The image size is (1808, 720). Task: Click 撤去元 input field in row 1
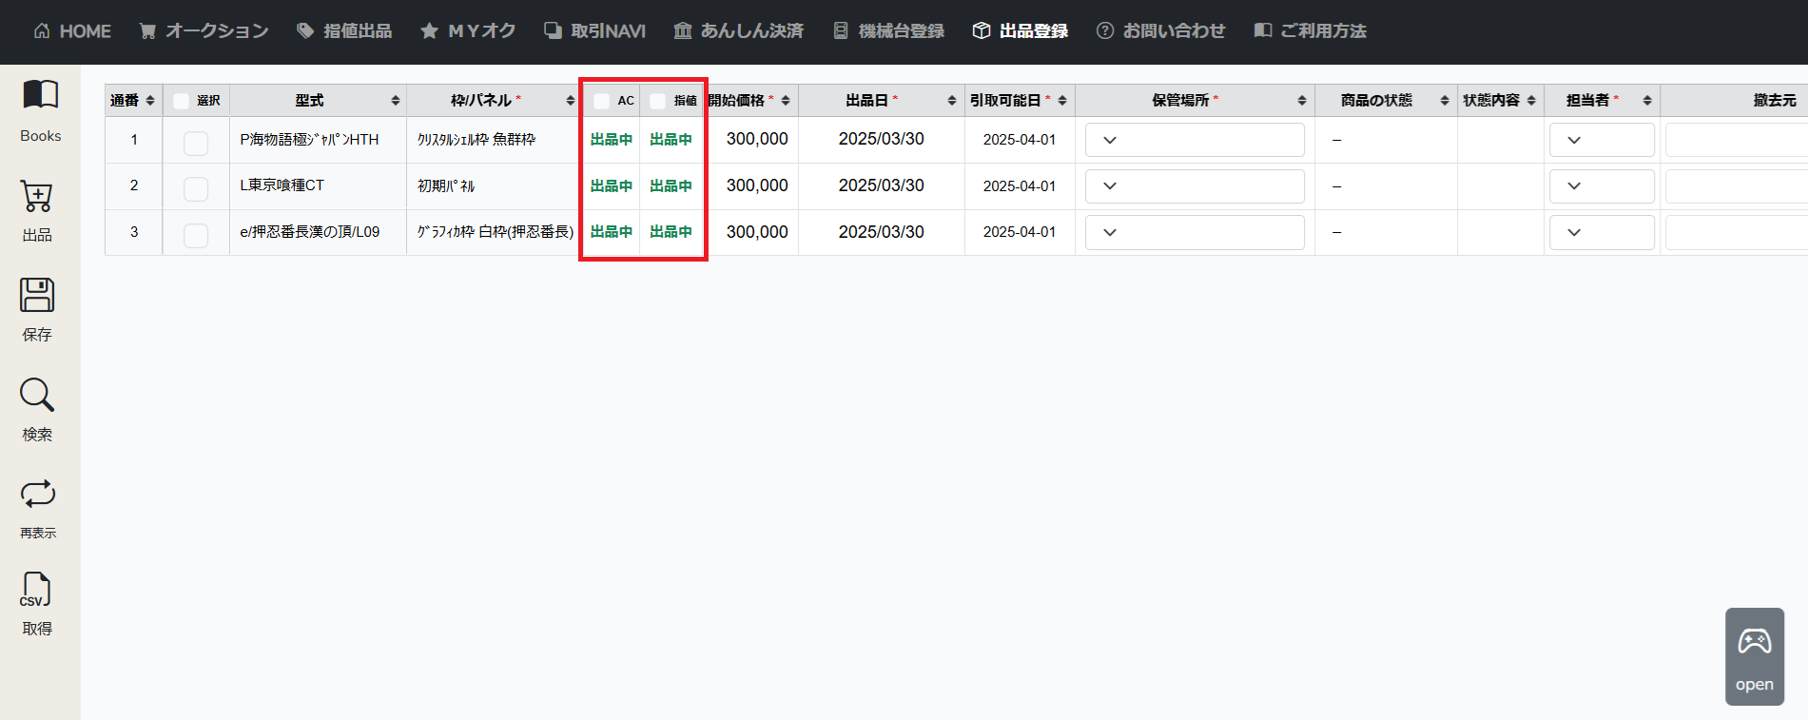[x=1737, y=140]
